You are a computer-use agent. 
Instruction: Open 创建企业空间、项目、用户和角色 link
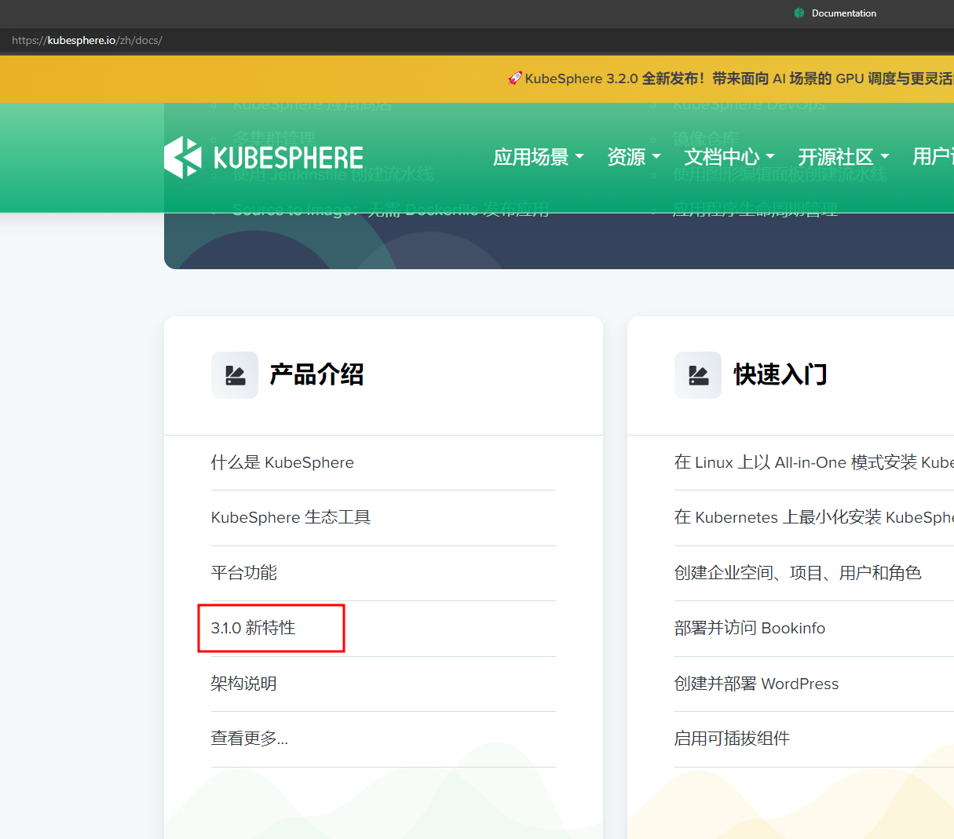(798, 573)
